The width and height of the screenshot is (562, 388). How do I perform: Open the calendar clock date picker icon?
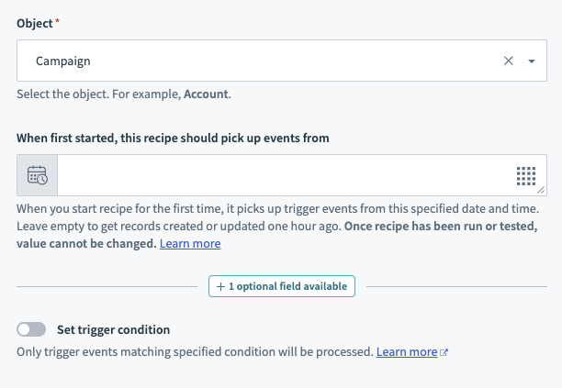click(x=37, y=175)
